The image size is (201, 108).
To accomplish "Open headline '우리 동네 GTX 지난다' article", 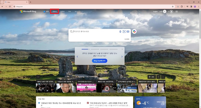I will [x=109, y=103].
